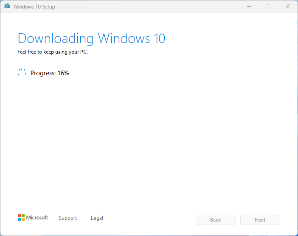Click the red square in Microsoft logo
Viewport: 298px width, 236px height.
coord(20,216)
